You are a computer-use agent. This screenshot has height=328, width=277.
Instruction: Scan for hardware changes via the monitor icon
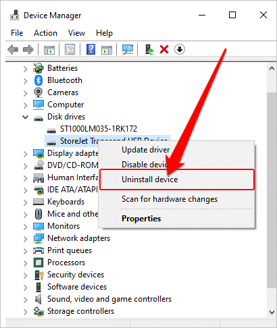pos(128,49)
